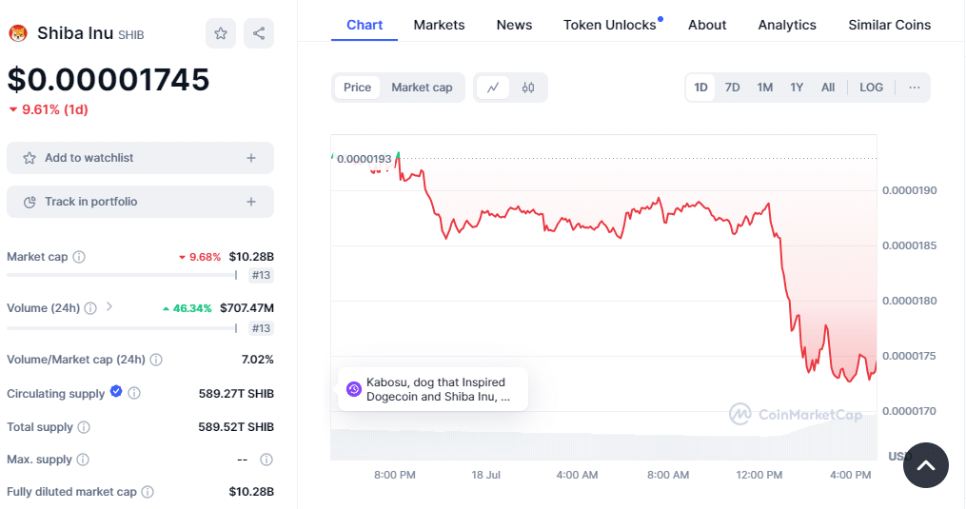
Task: Select the 1D time range
Action: tap(701, 88)
